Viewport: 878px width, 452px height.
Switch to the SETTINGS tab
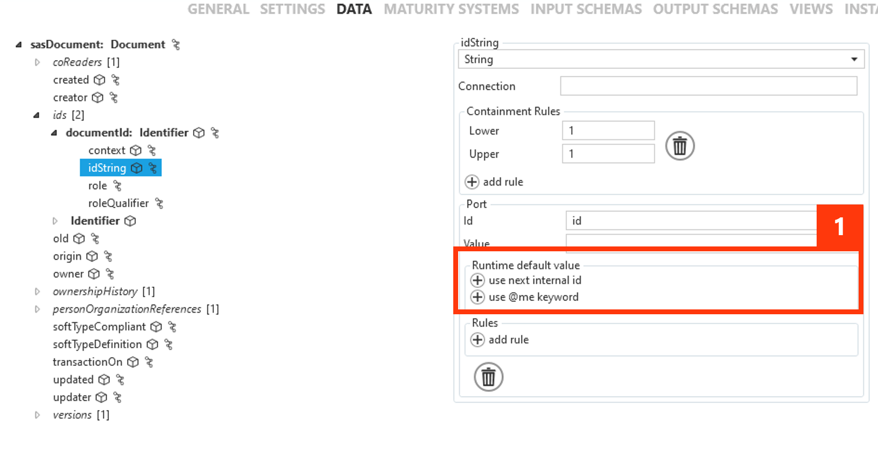coord(292,9)
